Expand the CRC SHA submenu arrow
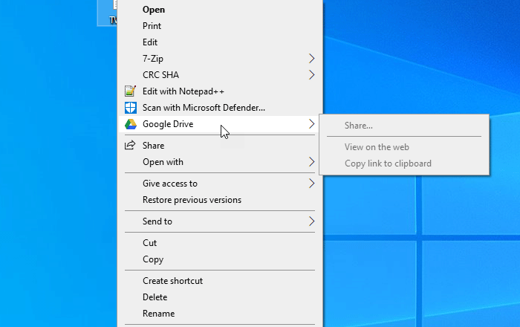 (312, 75)
